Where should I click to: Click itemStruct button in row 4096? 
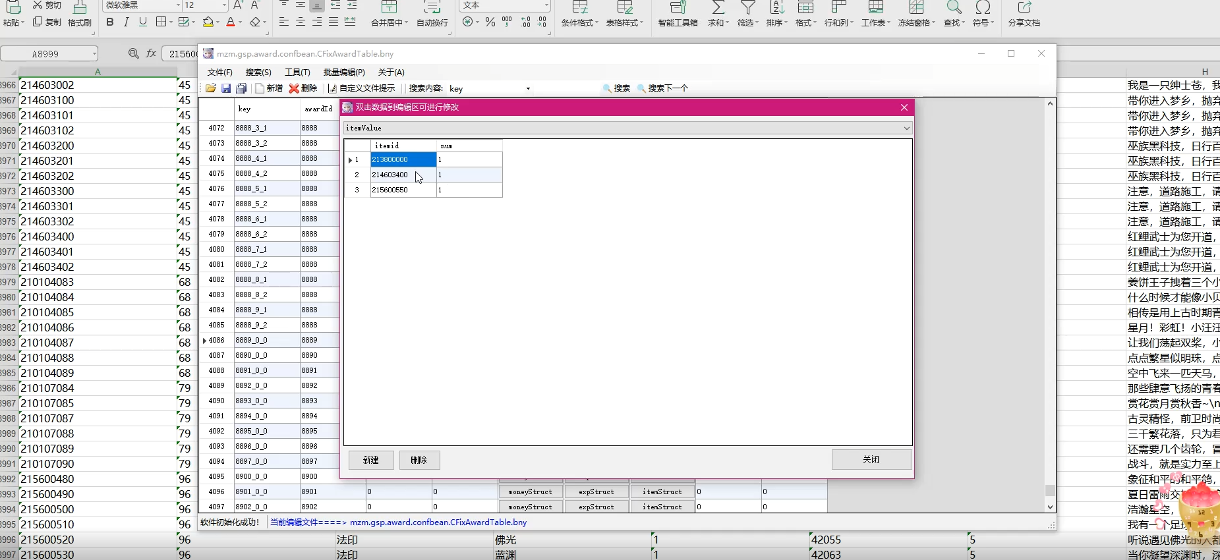[x=662, y=491]
